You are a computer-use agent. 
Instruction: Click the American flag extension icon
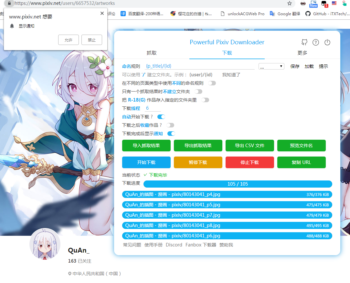[x=334, y=4]
